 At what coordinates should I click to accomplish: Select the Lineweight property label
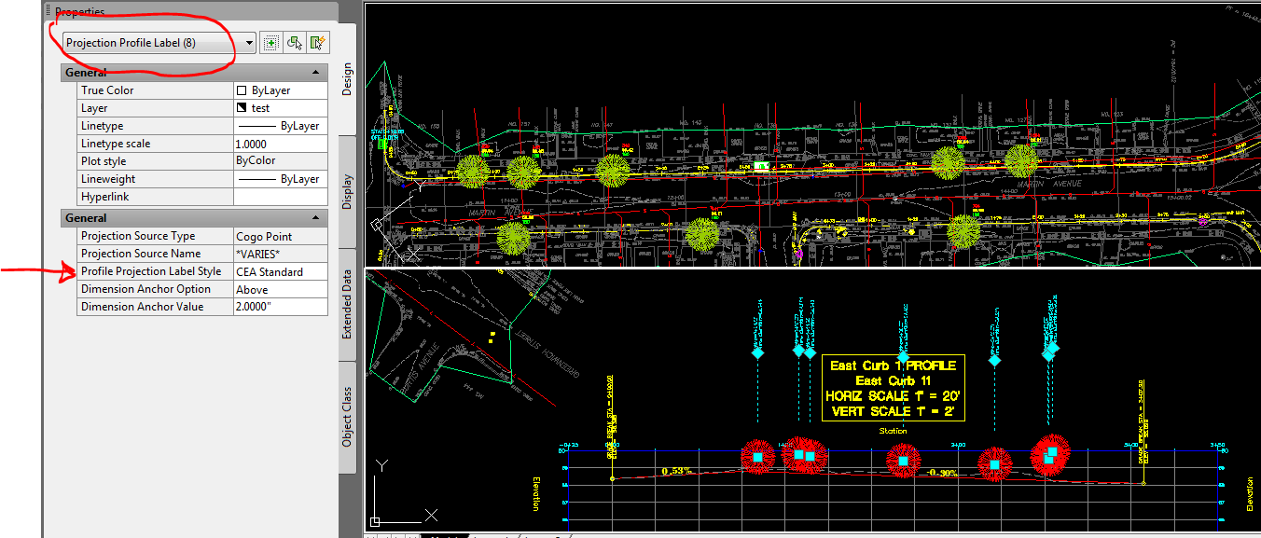pos(108,179)
